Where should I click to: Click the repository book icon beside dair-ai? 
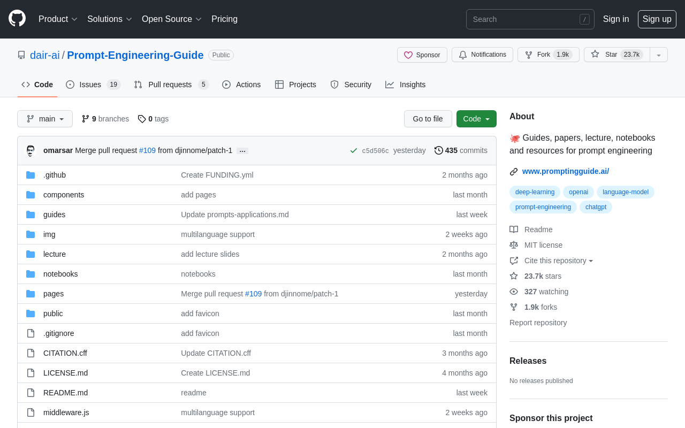tap(21, 55)
